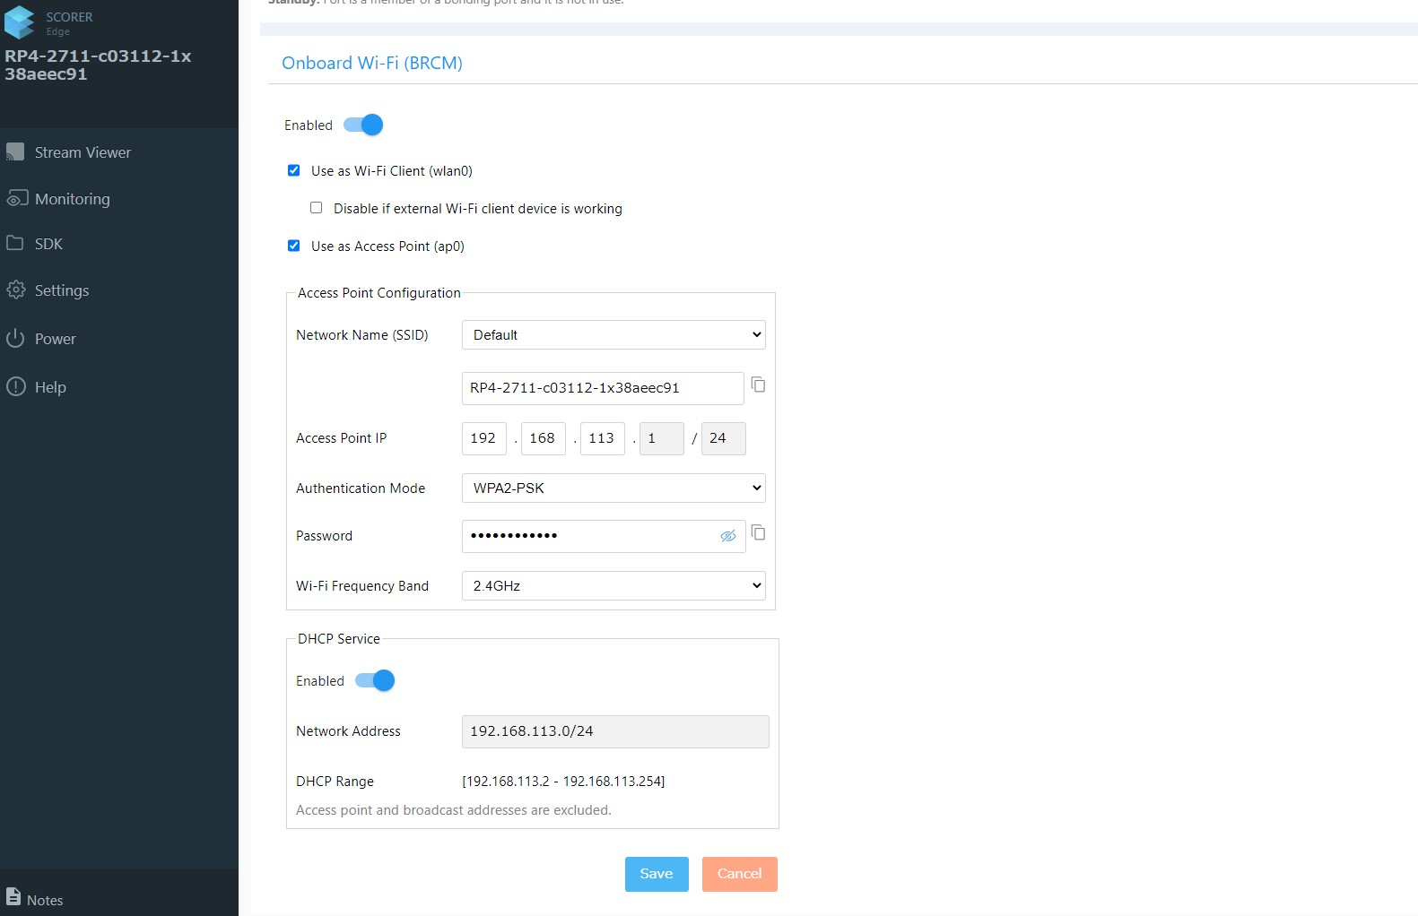This screenshot has height=916, width=1418.
Task: Disable the Onboard Wi-Fi Enabled toggle
Action: [364, 125]
